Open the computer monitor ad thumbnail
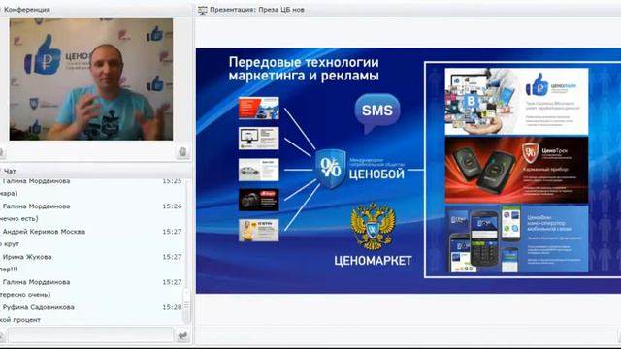Image resolution: width=621 pixels, height=349 pixels. click(x=259, y=139)
